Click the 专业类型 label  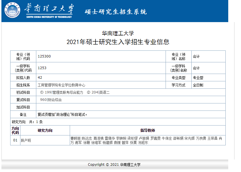(179, 78)
